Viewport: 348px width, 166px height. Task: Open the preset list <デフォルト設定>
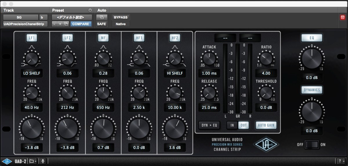click(x=72, y=17)
